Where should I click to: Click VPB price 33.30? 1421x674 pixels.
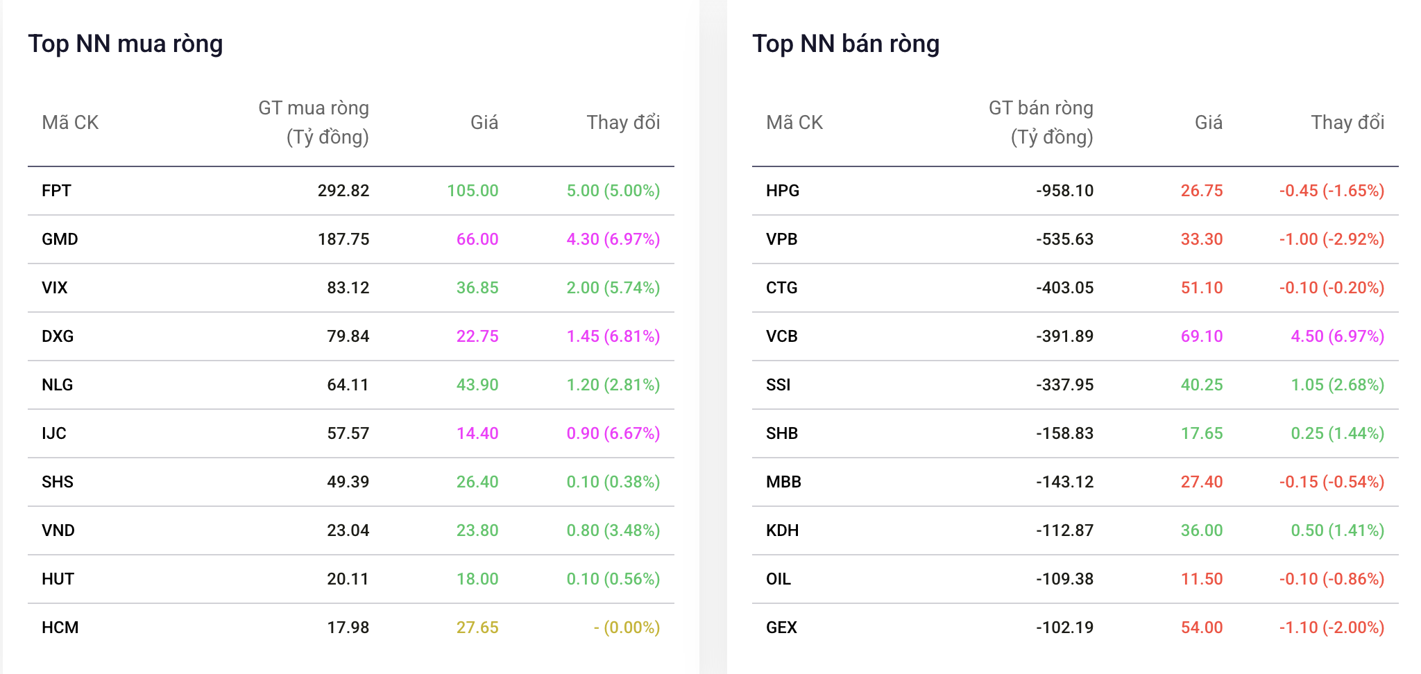pyautogui.click(x=1202, y=239)
